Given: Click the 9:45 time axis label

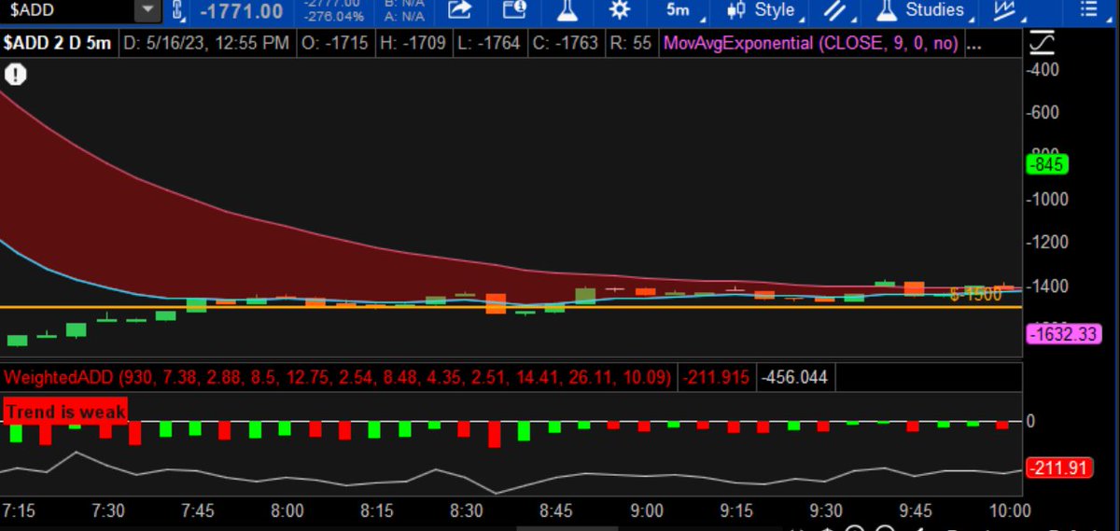Looking at the screenshot, I should point(916,510).
